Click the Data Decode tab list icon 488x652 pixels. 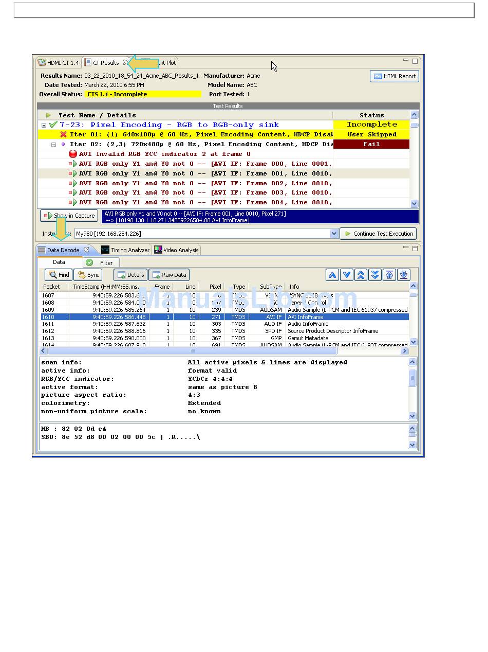(42, 250)
